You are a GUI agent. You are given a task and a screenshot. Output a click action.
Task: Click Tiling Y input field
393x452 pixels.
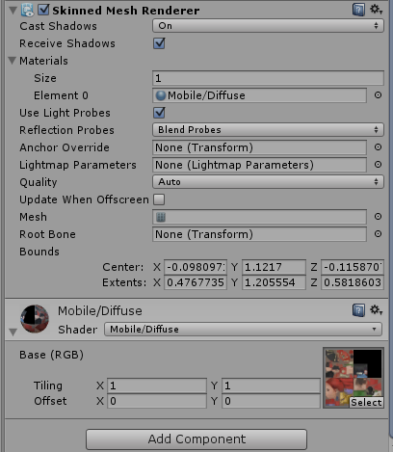click(271, 386)
